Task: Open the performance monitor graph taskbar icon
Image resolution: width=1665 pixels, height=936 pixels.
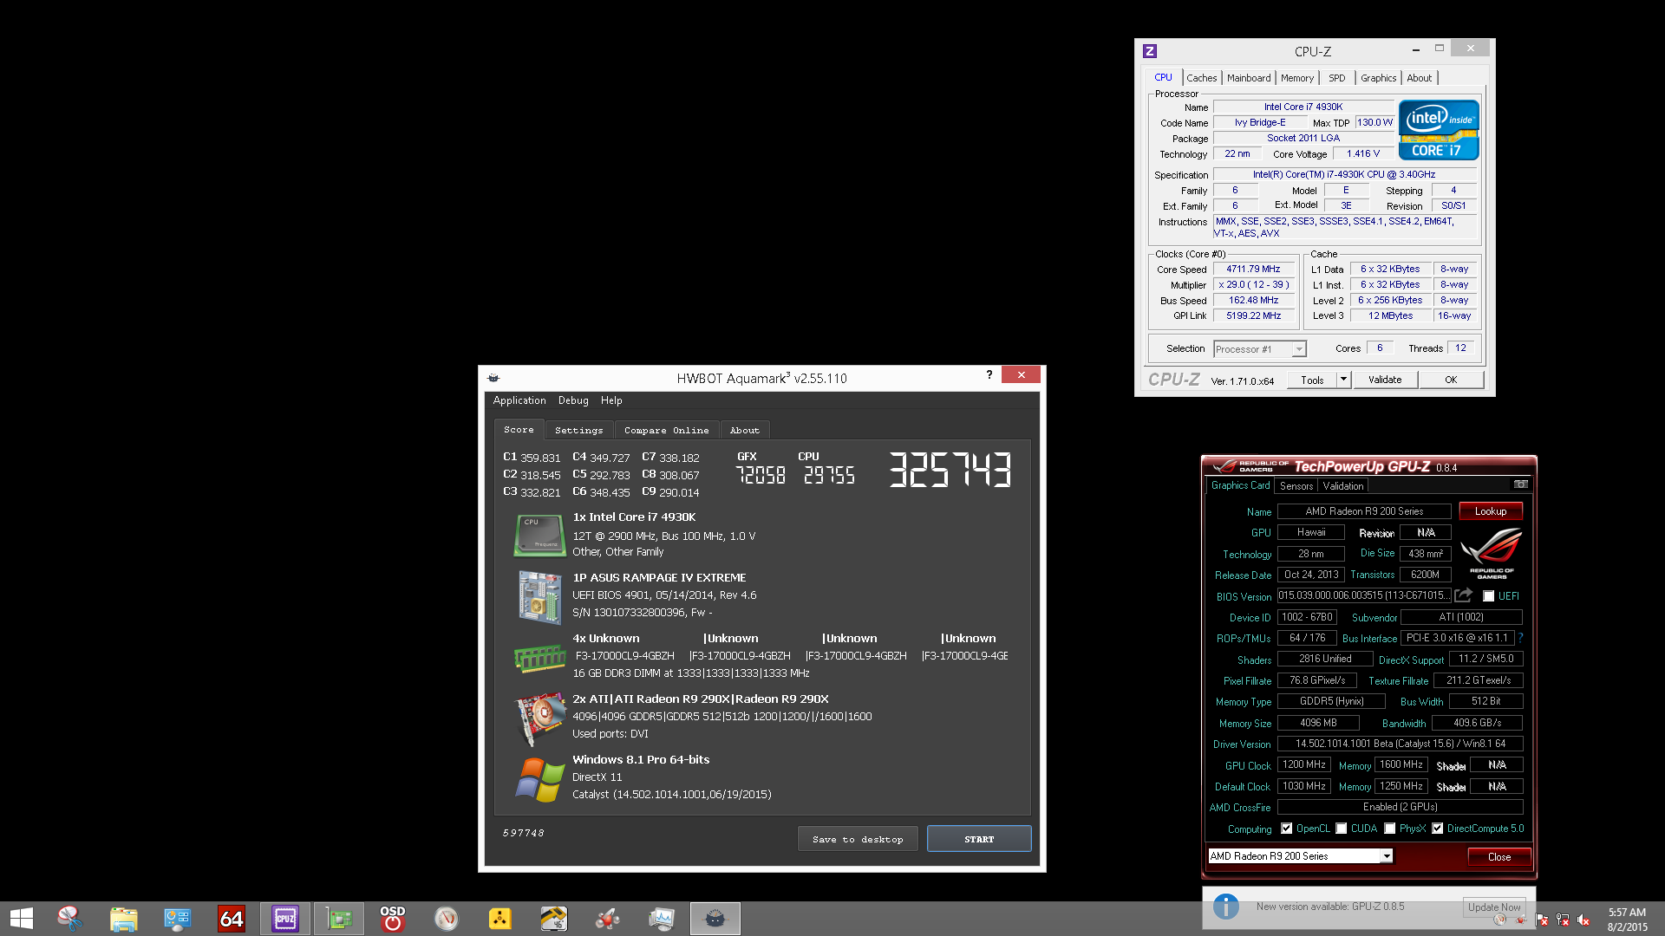Action: [662, 919]
